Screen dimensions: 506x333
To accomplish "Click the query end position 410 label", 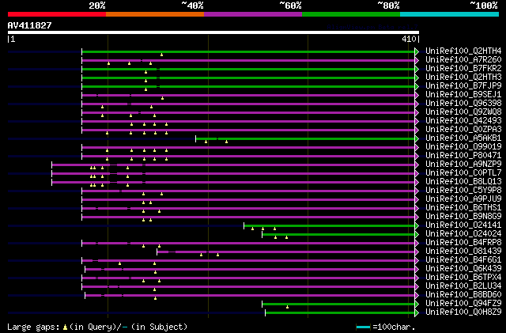I will (x=409, y=39).
